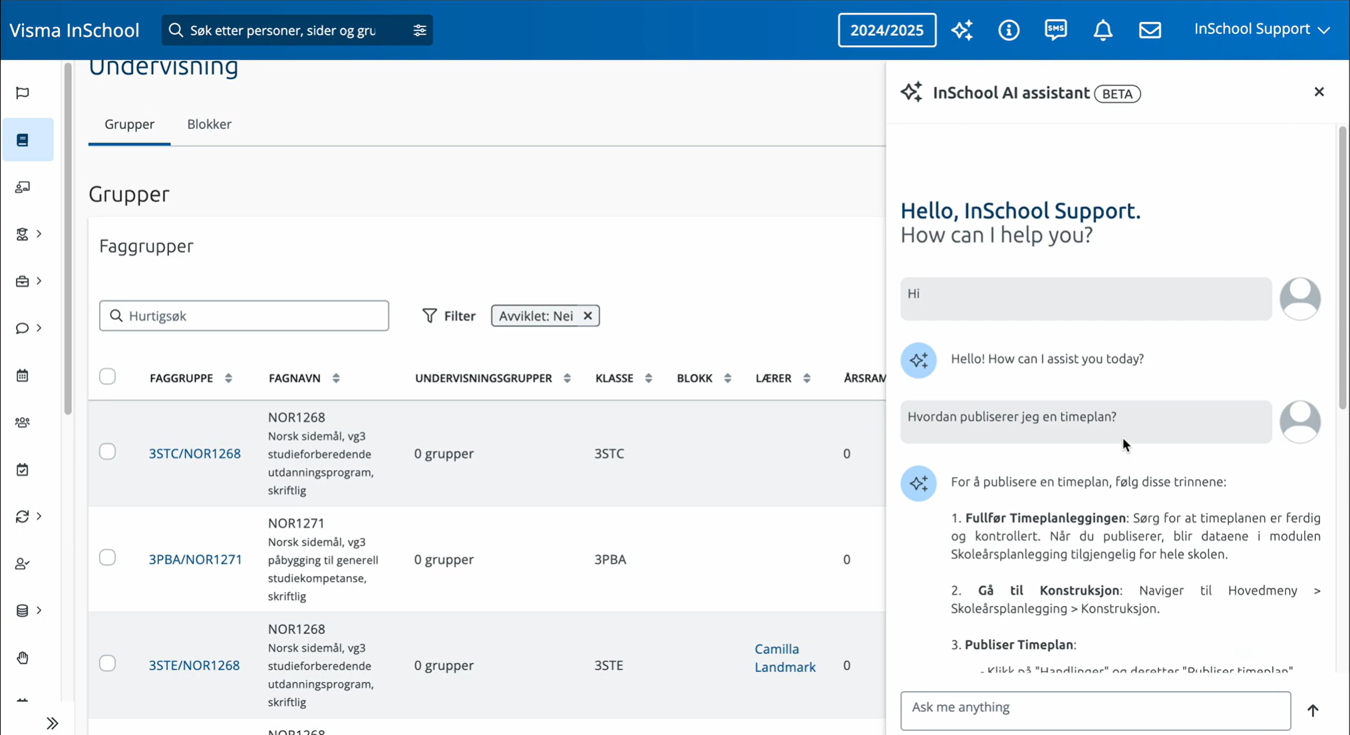Image resolution: width=1350 pixels, height=735 pixels.
Task: Click the Visma InSchool logo
Action: pyautogui.click(x=74, y=31)
